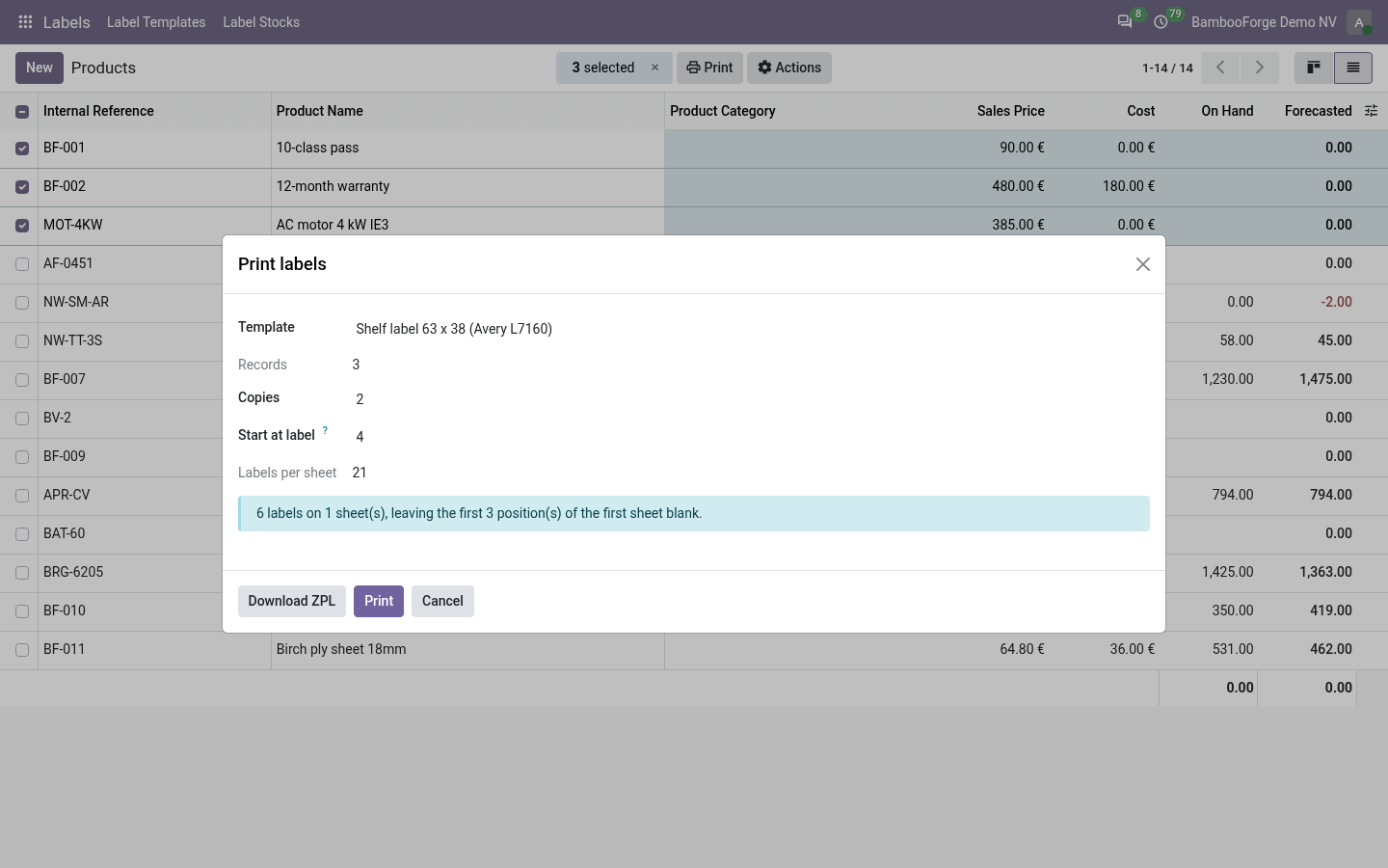The image size is (1388, 868).
Task: Check the AF-0451 row checkbox
Action: (x=22, y=264)
